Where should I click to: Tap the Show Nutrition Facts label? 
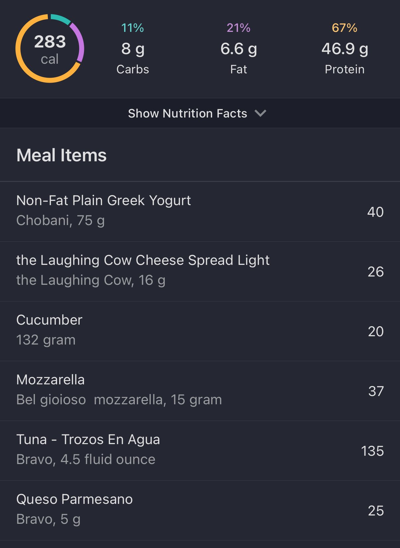pyautogui.click(x=188, y=113)
